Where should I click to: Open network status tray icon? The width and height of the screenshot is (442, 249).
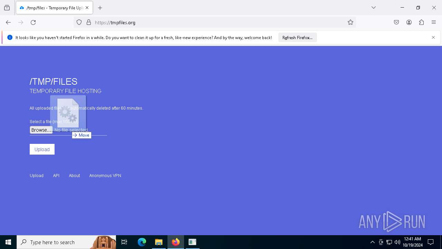coord(389,242)
